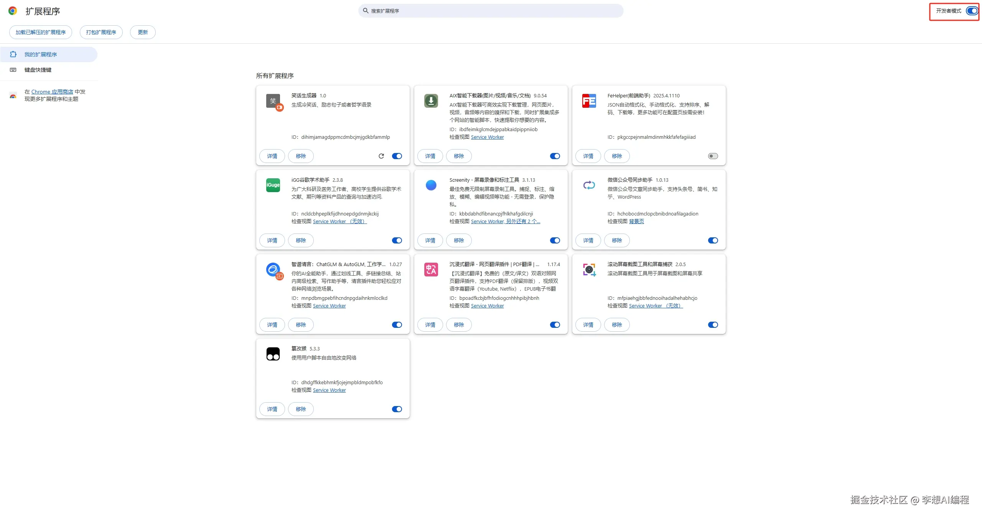Click the 微信公众号同步助手 sync icon
The width and height of the screenshot is (982, 518).
click(x=589, y=185)
